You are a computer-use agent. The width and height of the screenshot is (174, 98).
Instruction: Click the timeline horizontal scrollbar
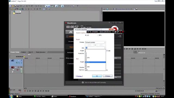tap(91, 88)
